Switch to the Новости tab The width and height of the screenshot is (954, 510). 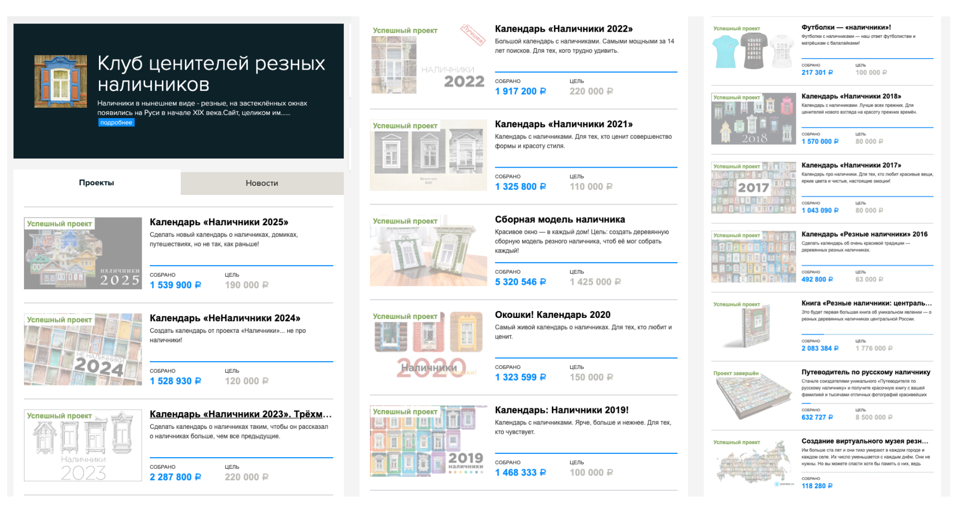point(262,183)
